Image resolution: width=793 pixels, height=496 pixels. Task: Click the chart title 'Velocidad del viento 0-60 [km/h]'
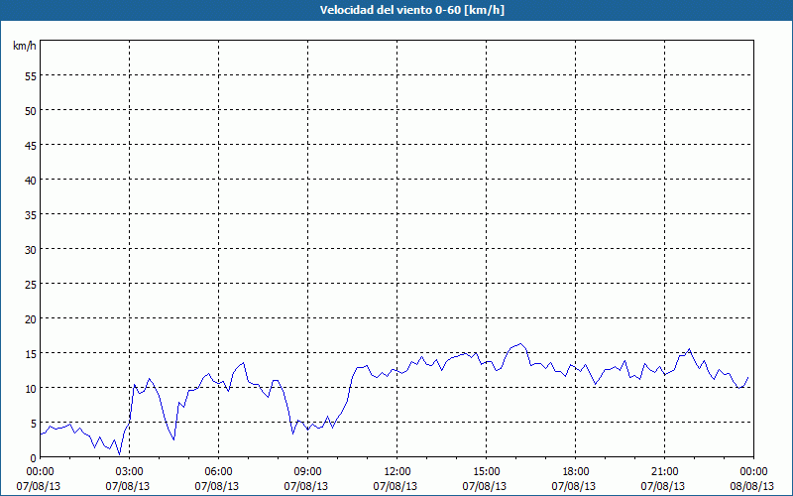tap(411, 10)
